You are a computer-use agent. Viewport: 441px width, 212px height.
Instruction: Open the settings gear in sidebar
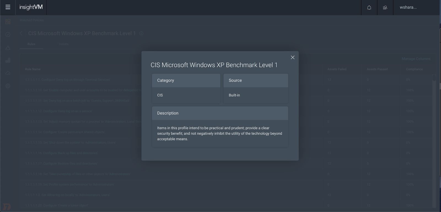point(8,86)
